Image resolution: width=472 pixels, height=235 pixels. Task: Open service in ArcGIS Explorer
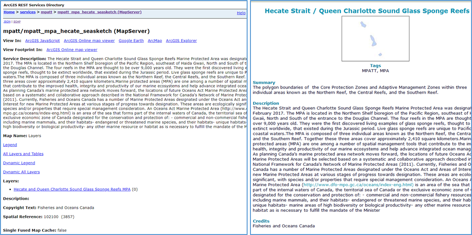coord(181,41)
